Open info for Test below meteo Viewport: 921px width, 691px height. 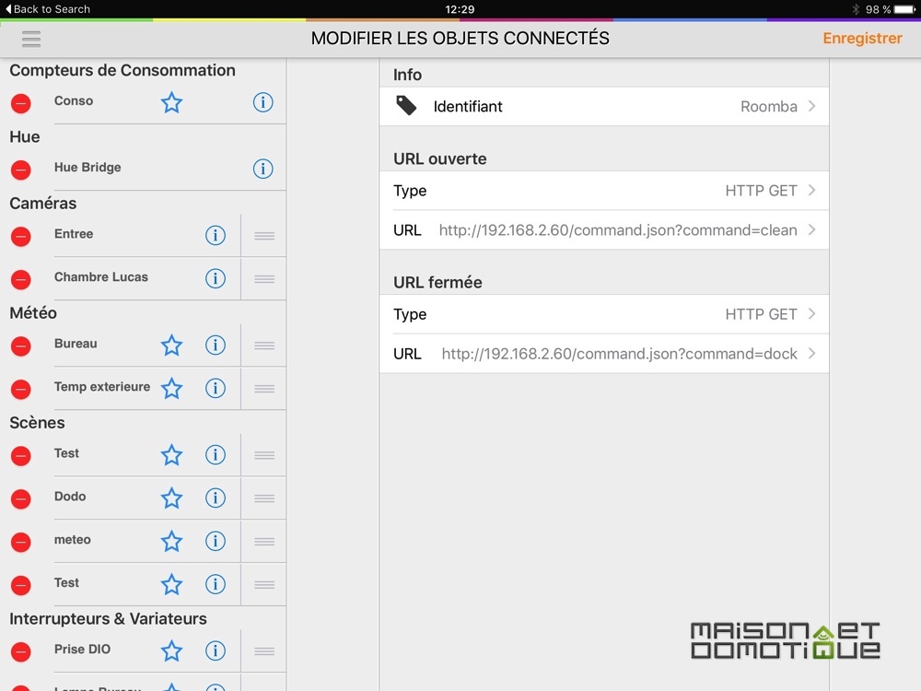(x=215, y=584)
